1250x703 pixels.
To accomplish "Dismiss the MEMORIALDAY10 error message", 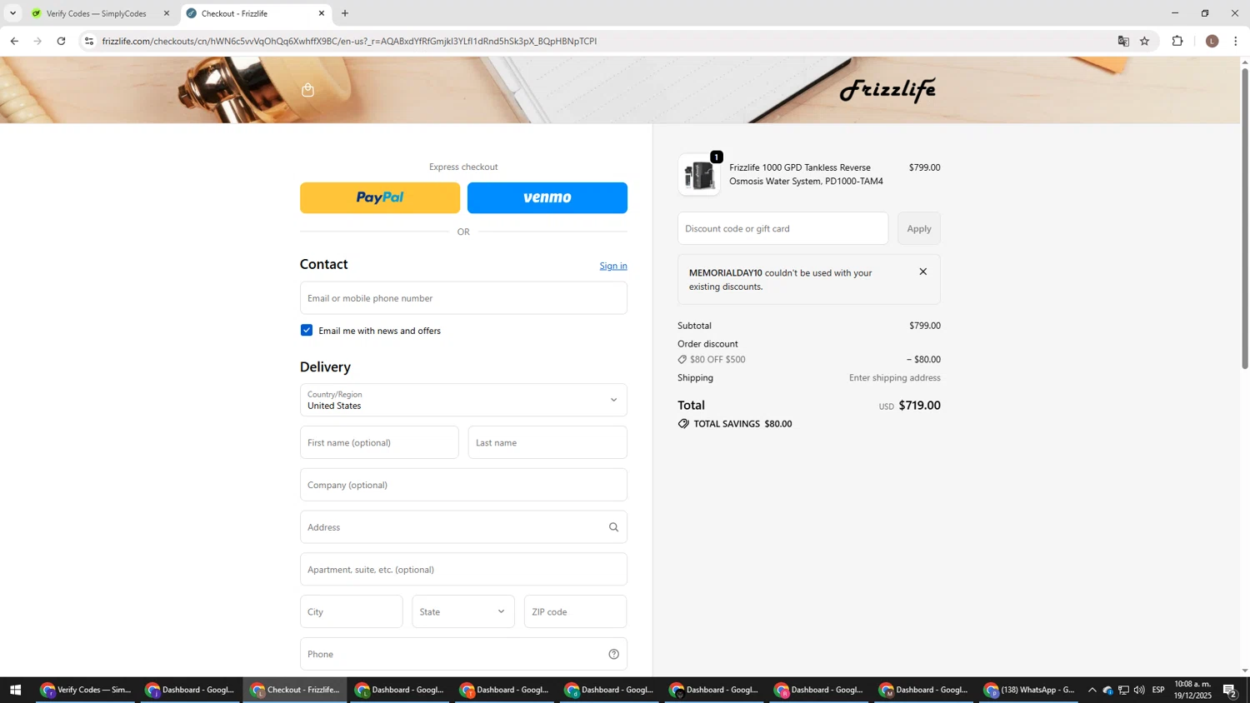I will (x=922, y=272).
